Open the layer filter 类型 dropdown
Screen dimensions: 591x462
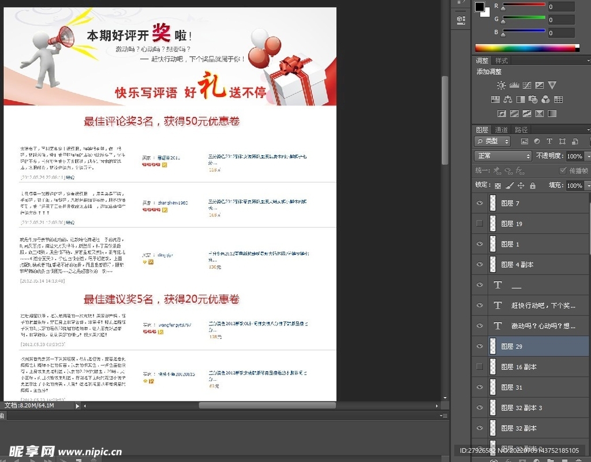pyautogui.click(x=492, y=141)
